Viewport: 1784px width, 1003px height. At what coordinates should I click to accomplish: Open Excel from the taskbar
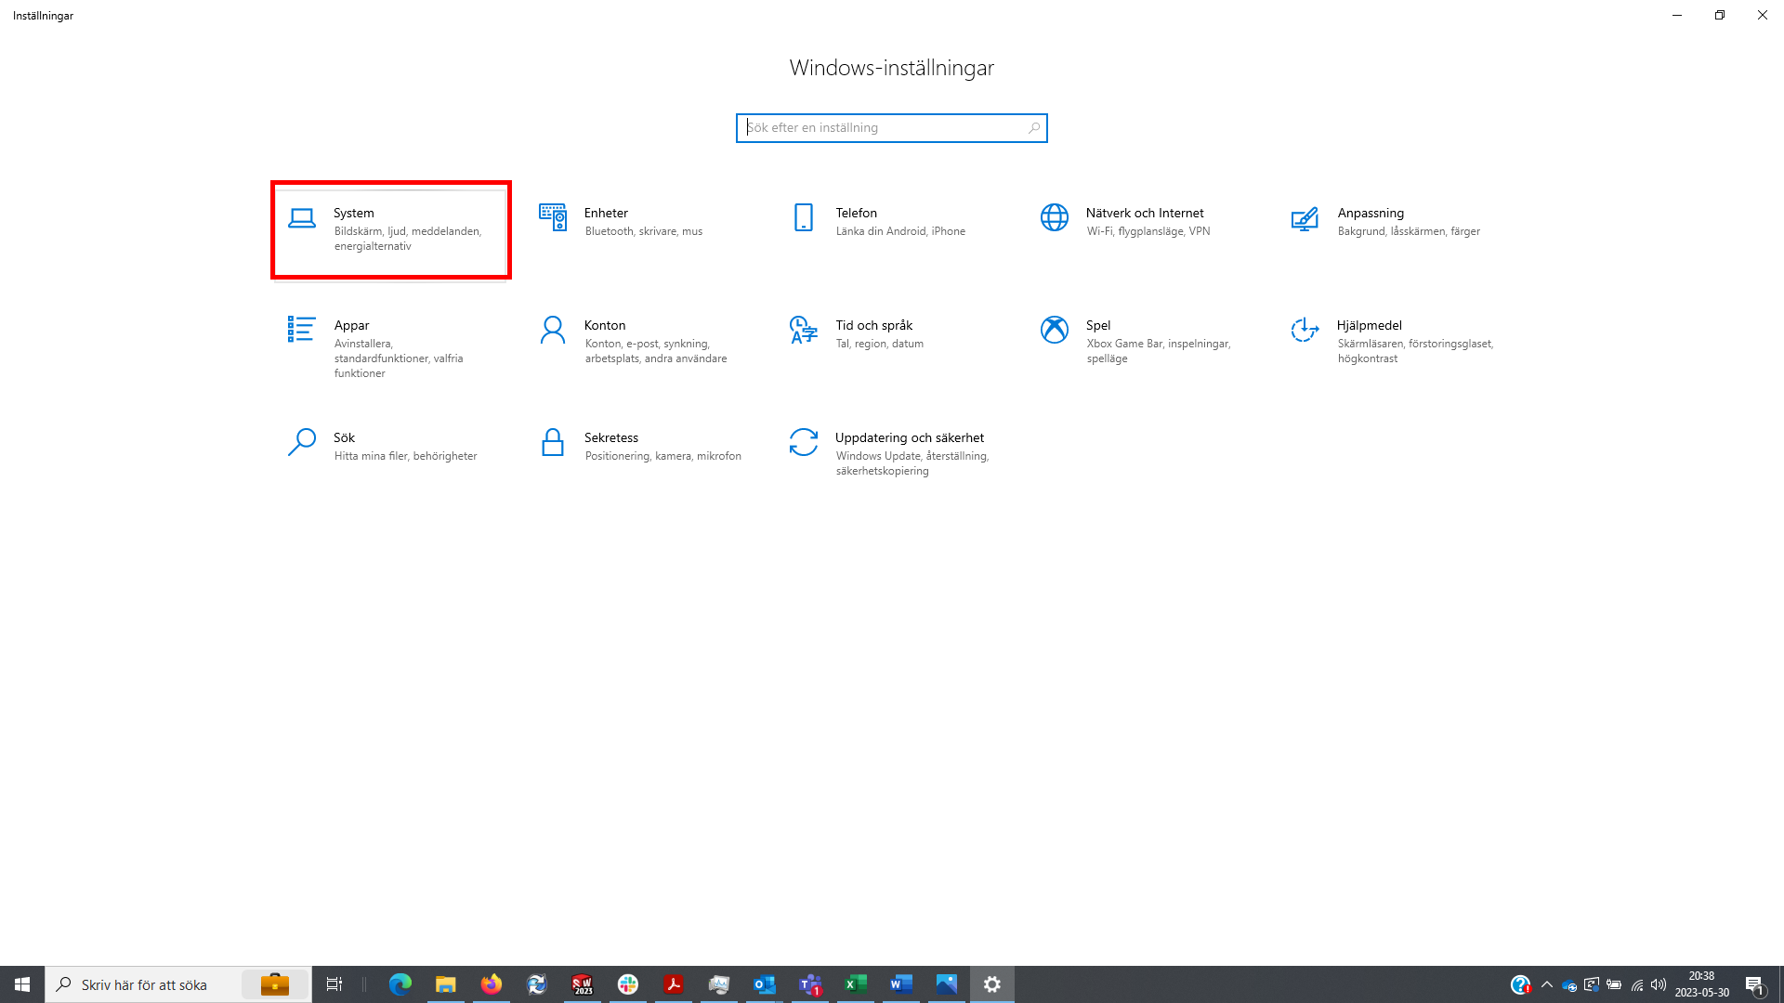tap(856, 984)
